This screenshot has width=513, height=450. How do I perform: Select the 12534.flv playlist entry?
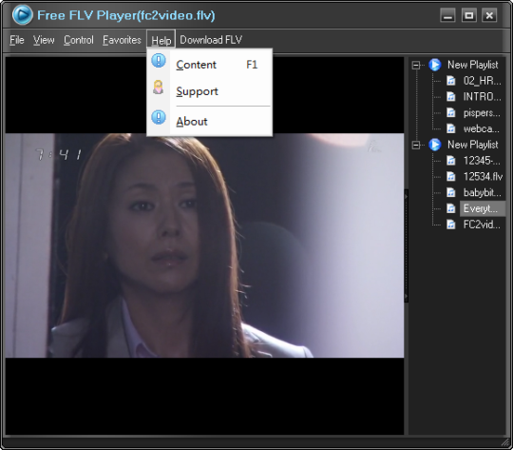[x=483, y=177]
